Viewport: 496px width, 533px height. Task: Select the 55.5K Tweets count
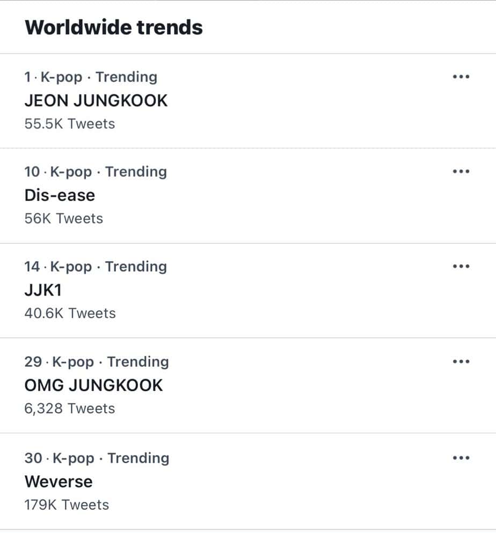[x=70, y=124]
